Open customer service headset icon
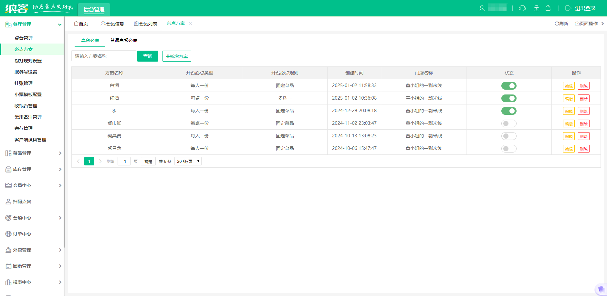The image size is (607, 296). click(x=522, y=8)
